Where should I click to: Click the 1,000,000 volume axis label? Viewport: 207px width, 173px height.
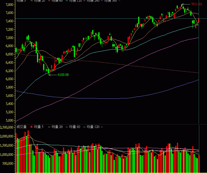point(6,155)
